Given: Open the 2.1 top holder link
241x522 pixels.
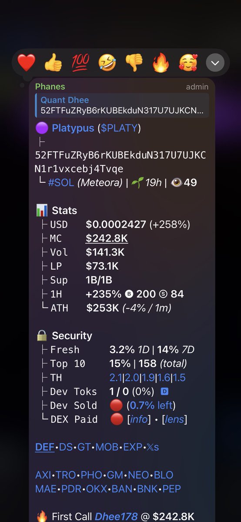Looking at the screenshot, I should coord(116,378).
